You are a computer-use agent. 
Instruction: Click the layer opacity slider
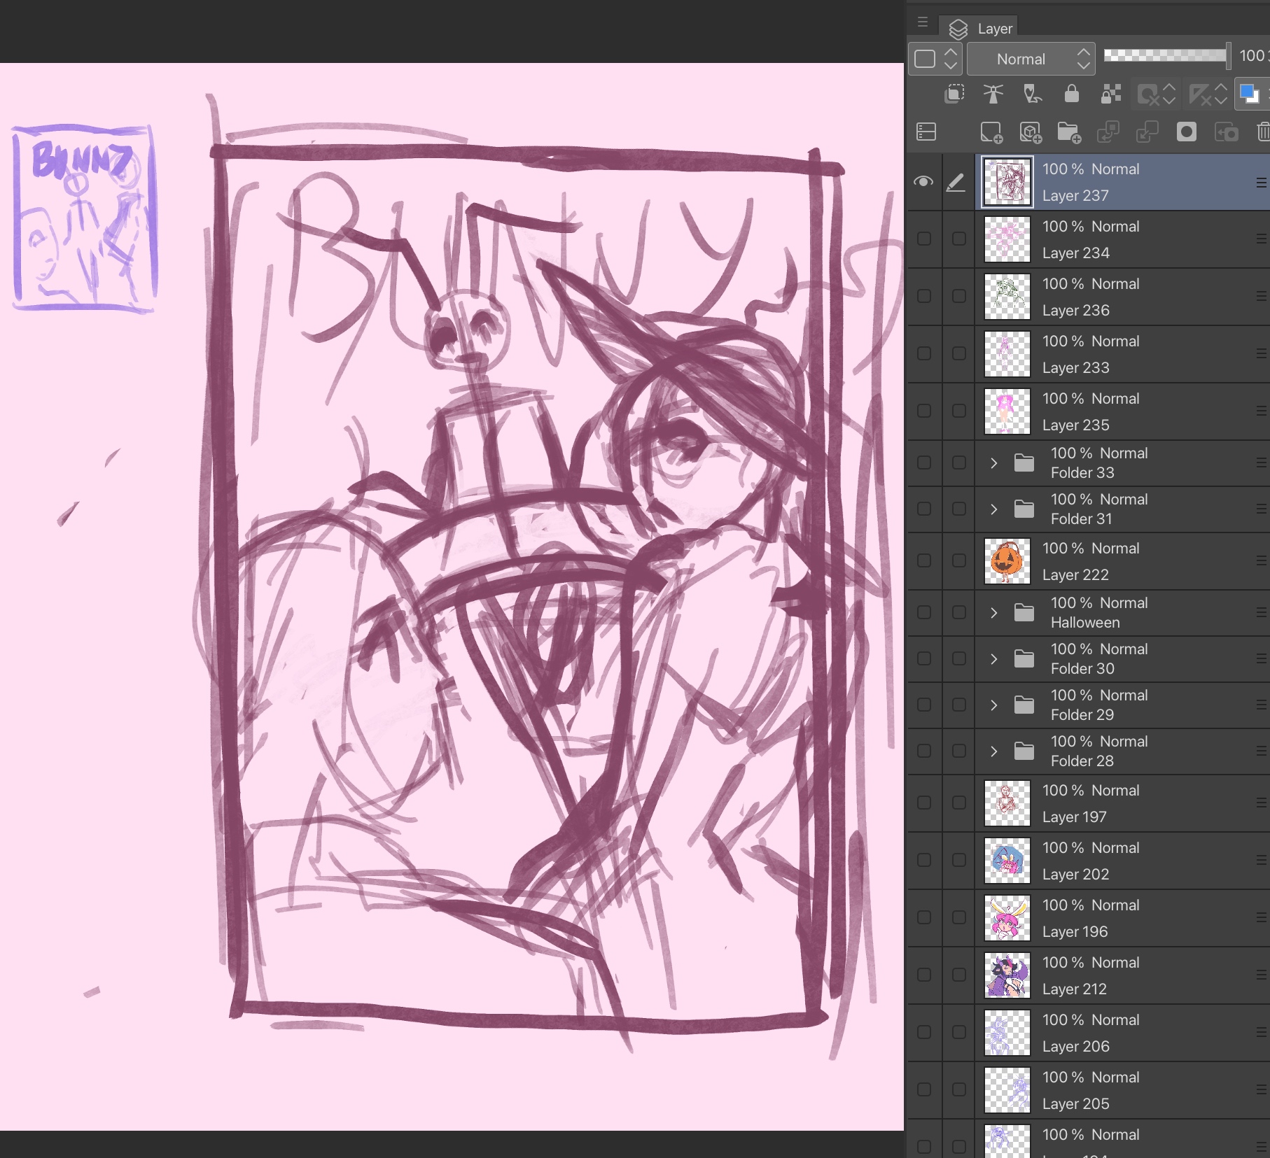click(1165, 56)
